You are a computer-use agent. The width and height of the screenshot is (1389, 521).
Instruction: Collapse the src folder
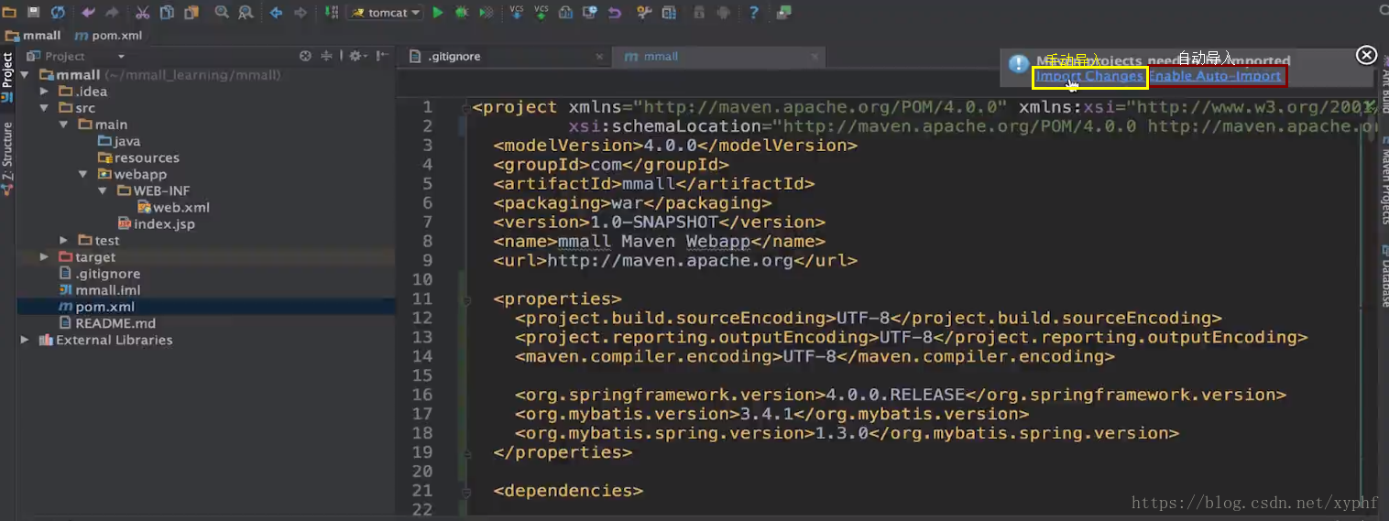(44, 107)
